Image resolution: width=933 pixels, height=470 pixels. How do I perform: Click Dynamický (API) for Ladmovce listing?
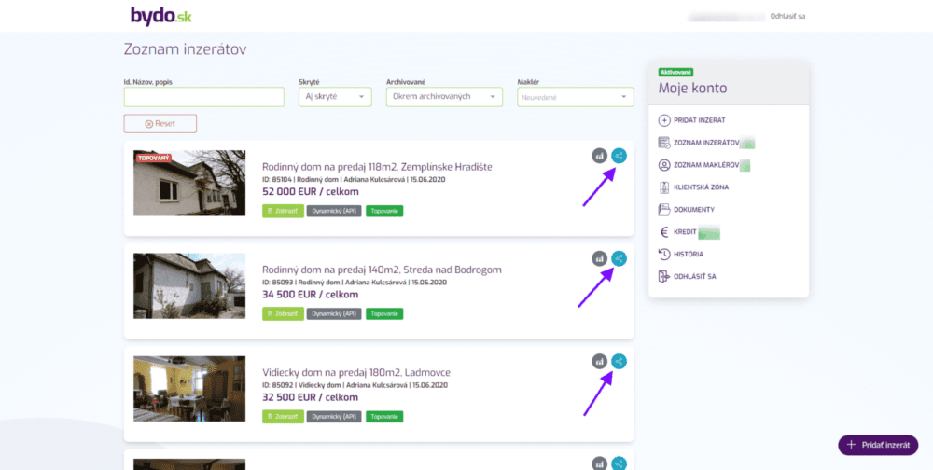(334, 417)
